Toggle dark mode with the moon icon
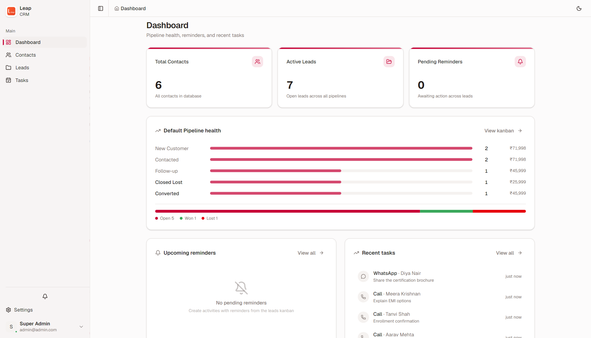 click(x=579, y=8)
